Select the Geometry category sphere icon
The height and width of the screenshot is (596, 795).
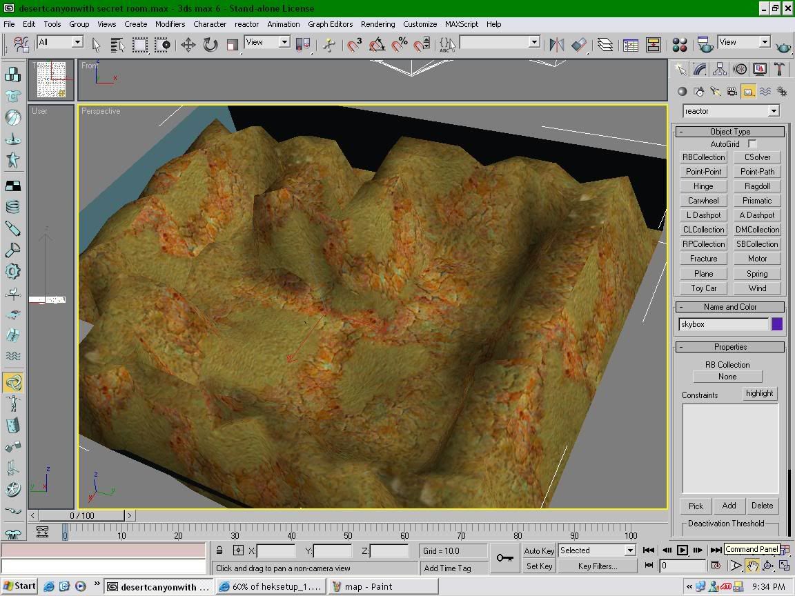point(682,91)
